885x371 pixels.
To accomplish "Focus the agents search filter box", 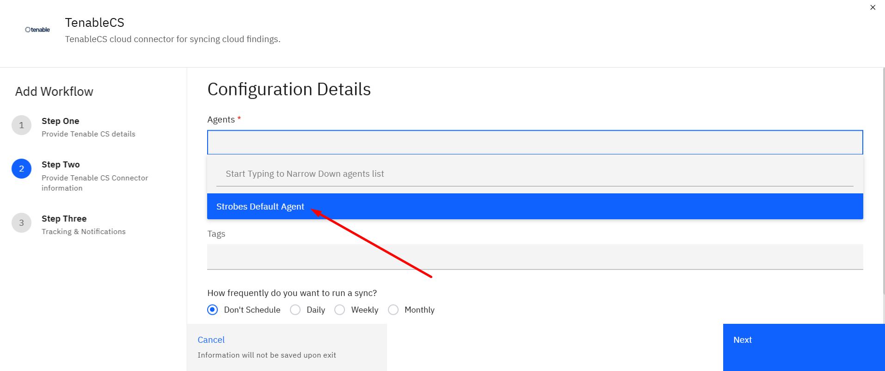I will click(x=535, y=174).
